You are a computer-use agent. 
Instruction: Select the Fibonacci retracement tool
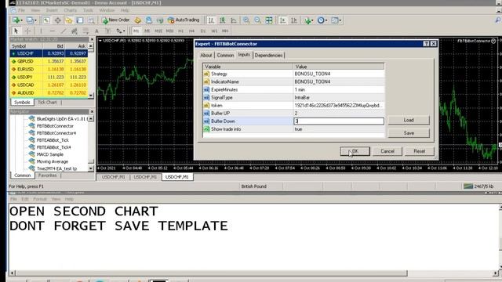pyautogui.click(x=85, y=31)
